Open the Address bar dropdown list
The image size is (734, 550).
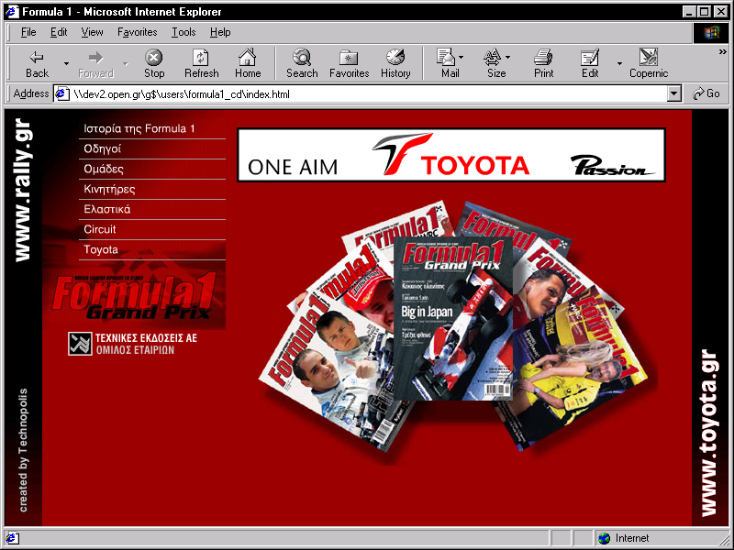(x=673, y=94)
